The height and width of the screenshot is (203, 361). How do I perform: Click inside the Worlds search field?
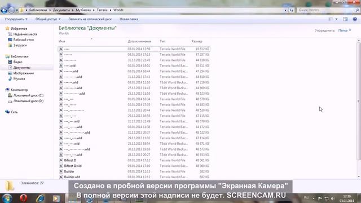(326, 10)
